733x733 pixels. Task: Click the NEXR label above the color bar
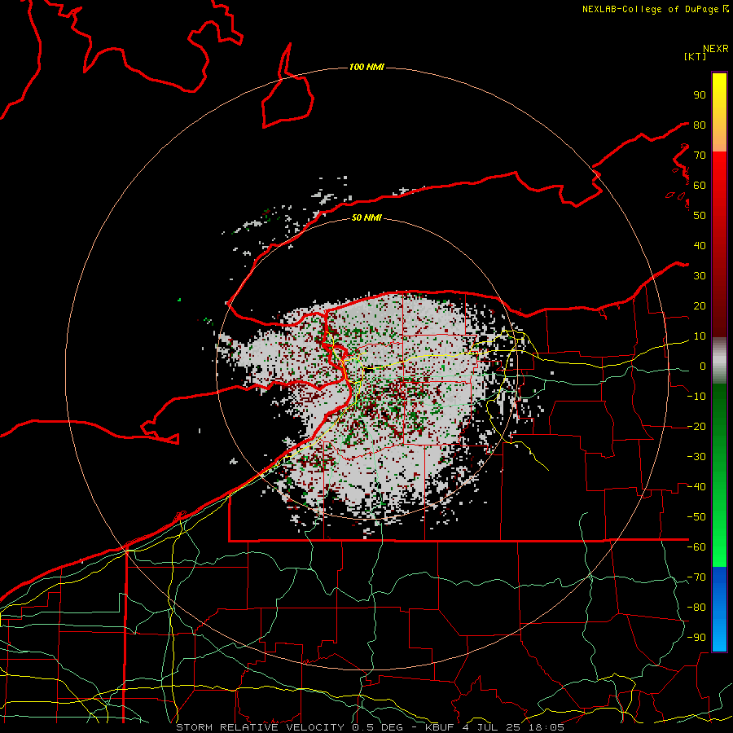715,49
